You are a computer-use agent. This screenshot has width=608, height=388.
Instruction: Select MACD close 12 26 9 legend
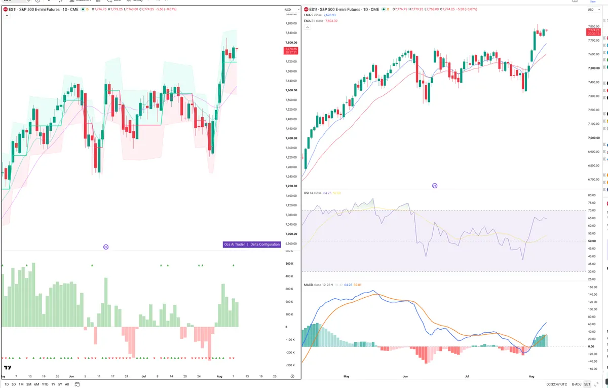[x=318, y=285]
